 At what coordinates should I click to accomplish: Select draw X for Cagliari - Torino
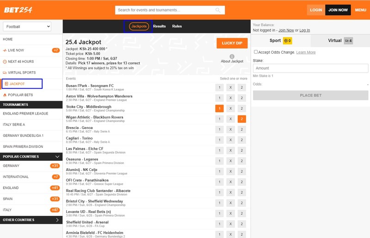[x=230, y=140]
